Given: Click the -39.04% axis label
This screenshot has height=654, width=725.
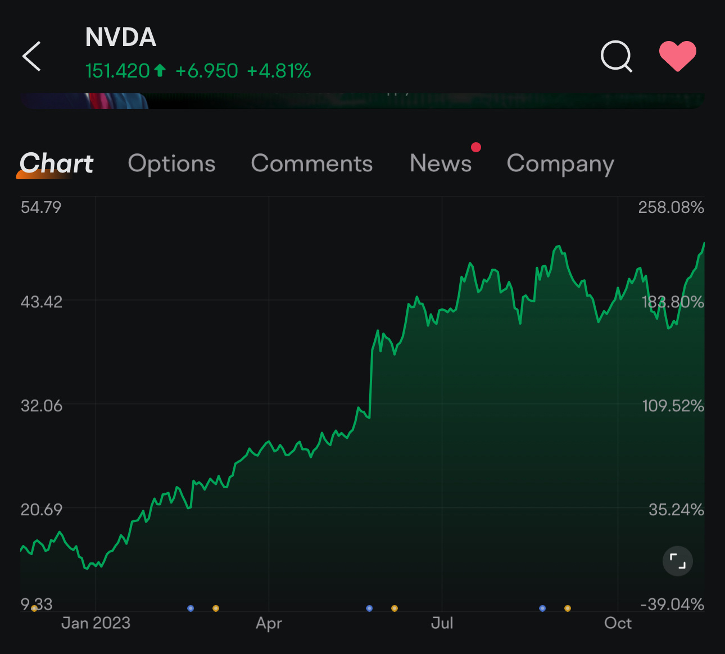Looking at the screenshot, I should tap(672, 605).
